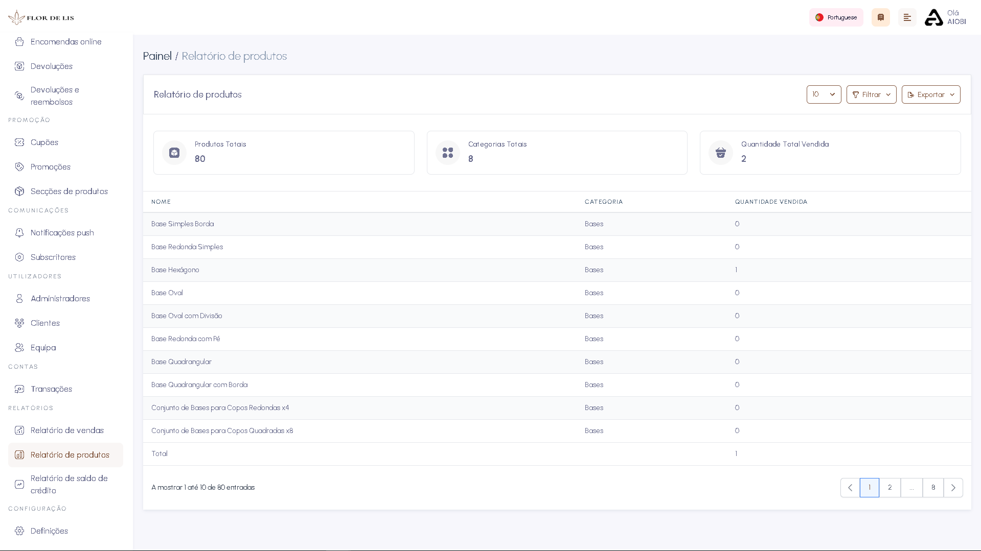Expand the entries-per-page selector showing 10
This screenshot has height=551, width=981.
[x=824, y=94]
